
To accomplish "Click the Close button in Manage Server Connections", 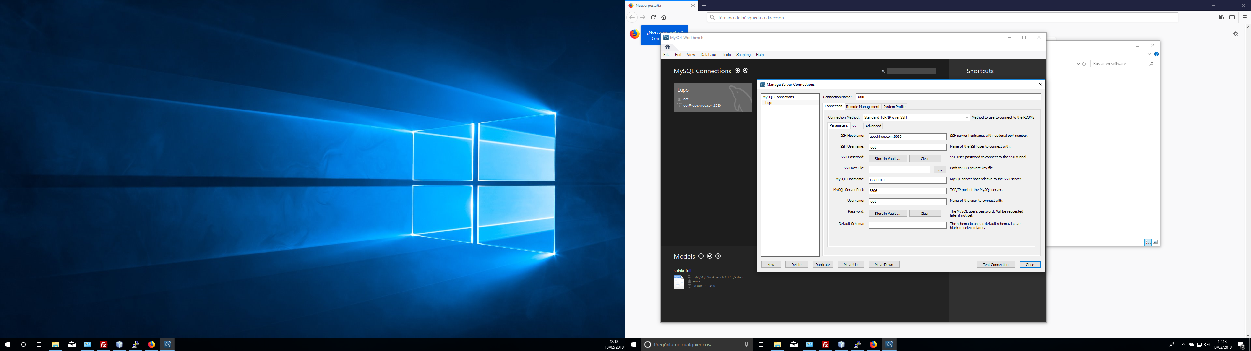I will click(1030, 265).
